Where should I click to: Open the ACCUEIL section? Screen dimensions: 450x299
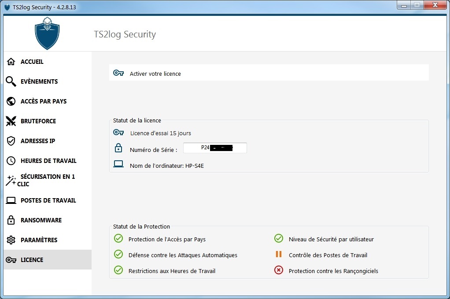point(48,62)
